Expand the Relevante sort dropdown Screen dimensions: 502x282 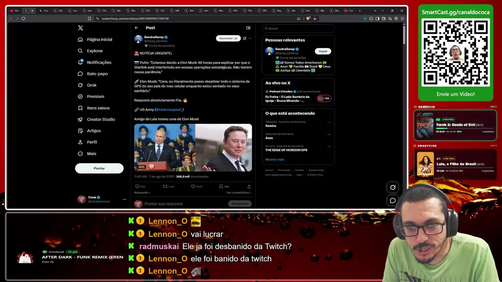142,193
